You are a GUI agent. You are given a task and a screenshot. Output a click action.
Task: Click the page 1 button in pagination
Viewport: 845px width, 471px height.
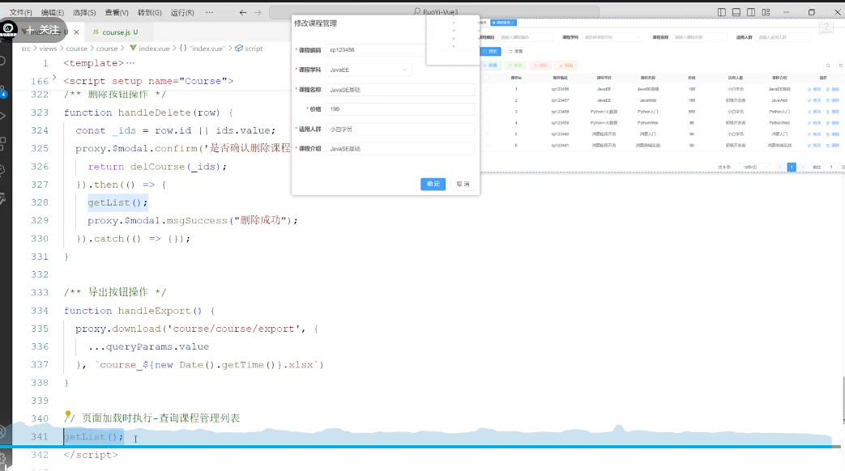(x=792, y=168)
